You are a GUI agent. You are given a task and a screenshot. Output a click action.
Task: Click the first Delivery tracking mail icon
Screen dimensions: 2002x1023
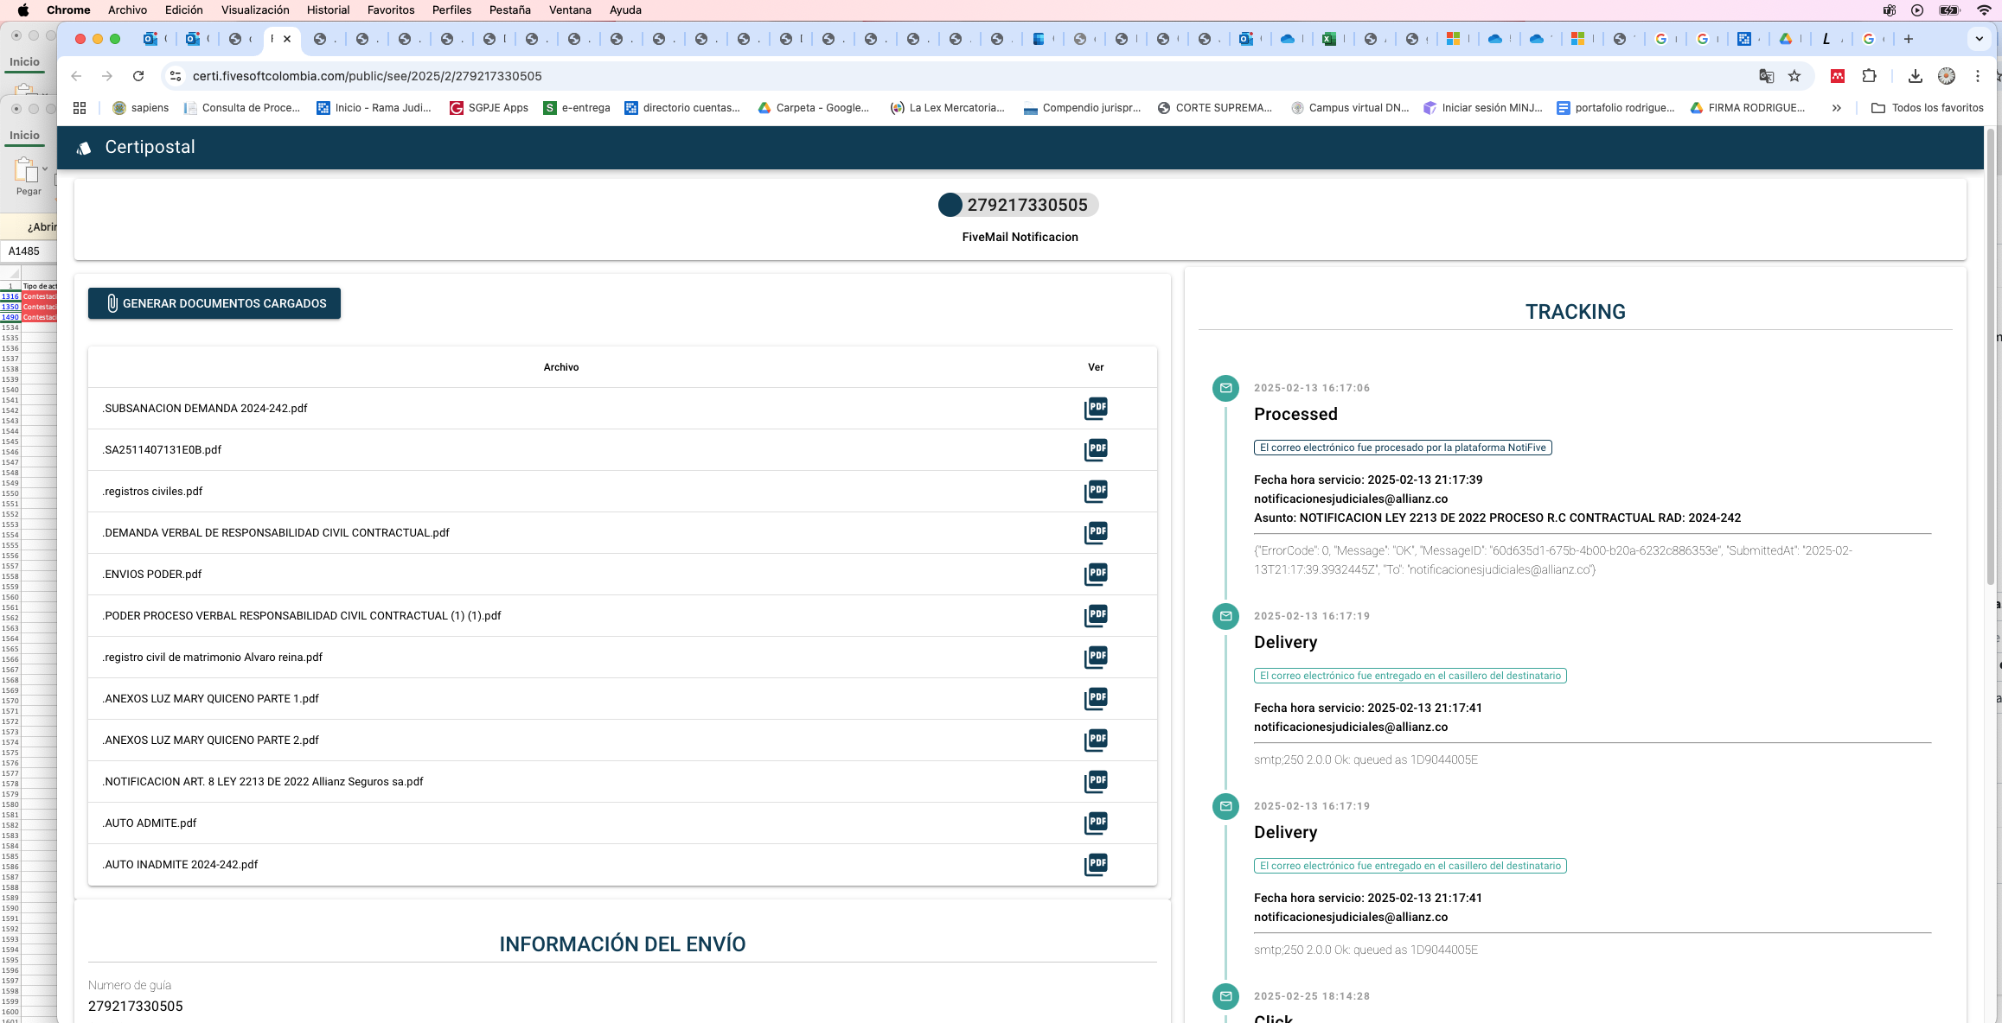(1225, 616)
